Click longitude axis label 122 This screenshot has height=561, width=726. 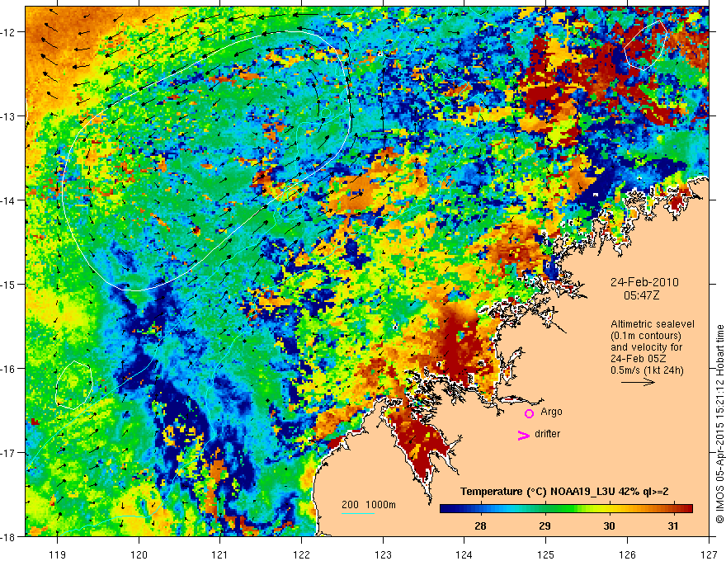coord(301,554)
